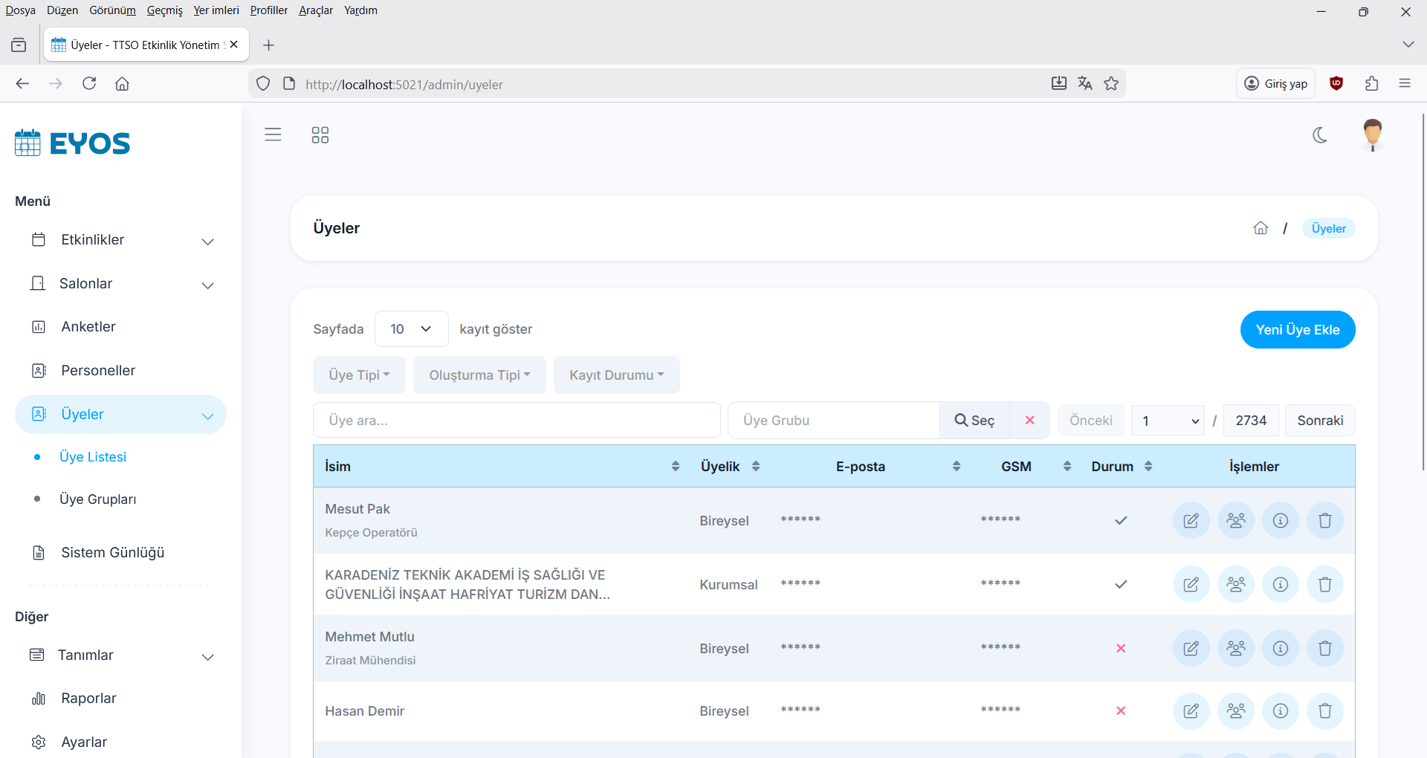Click the Yeni Üye Ekle button
The width and height of the screenshot is (1427, 758).
[x=1297, y=330]
